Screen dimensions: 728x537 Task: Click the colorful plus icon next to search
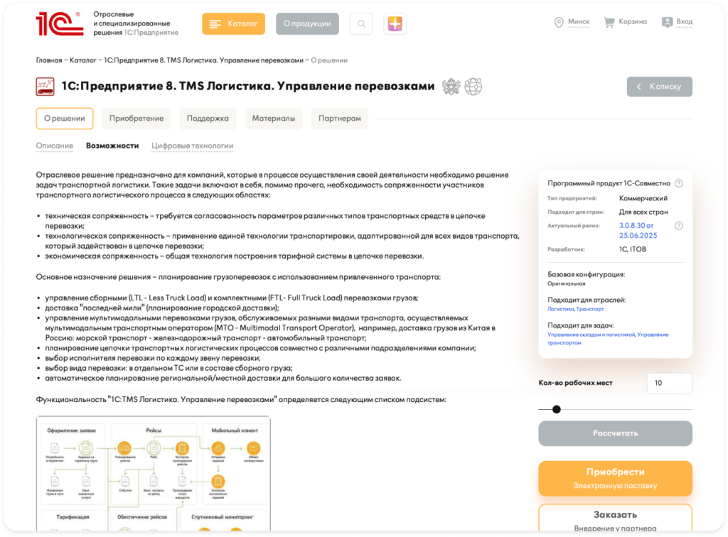click(x=395, y=23)
